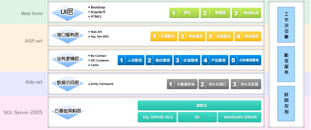Viewport: 311px width, 130px height.
Task: Click the 持久化实现 gray button
Action: coord(246,84)
